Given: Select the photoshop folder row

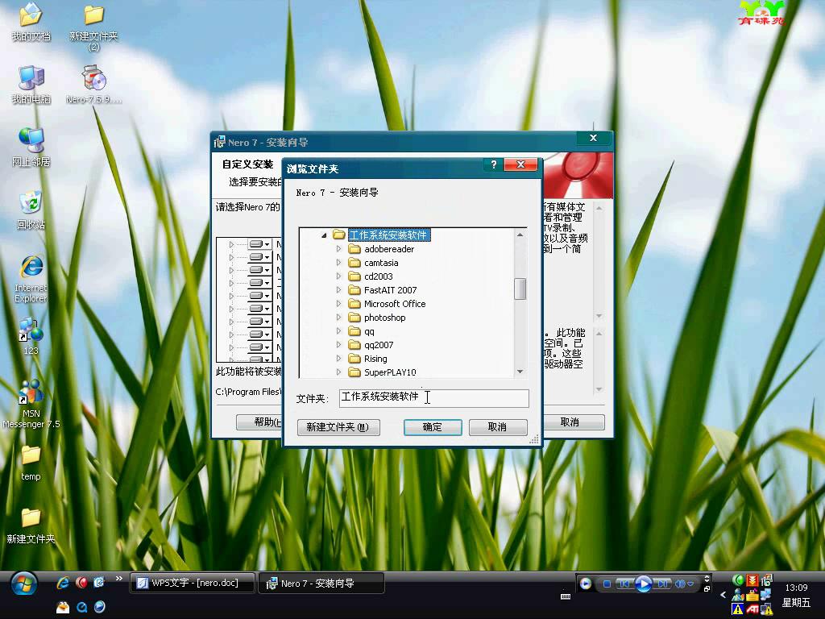Looking at the screenshot, I should click(x=377, y=318).
